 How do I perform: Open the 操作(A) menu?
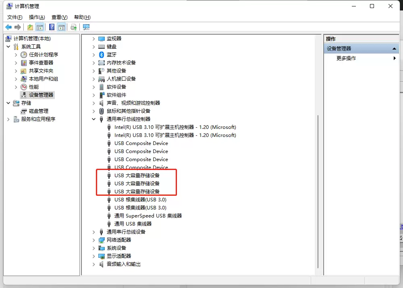pyautogui.click(x=37, y=17)
